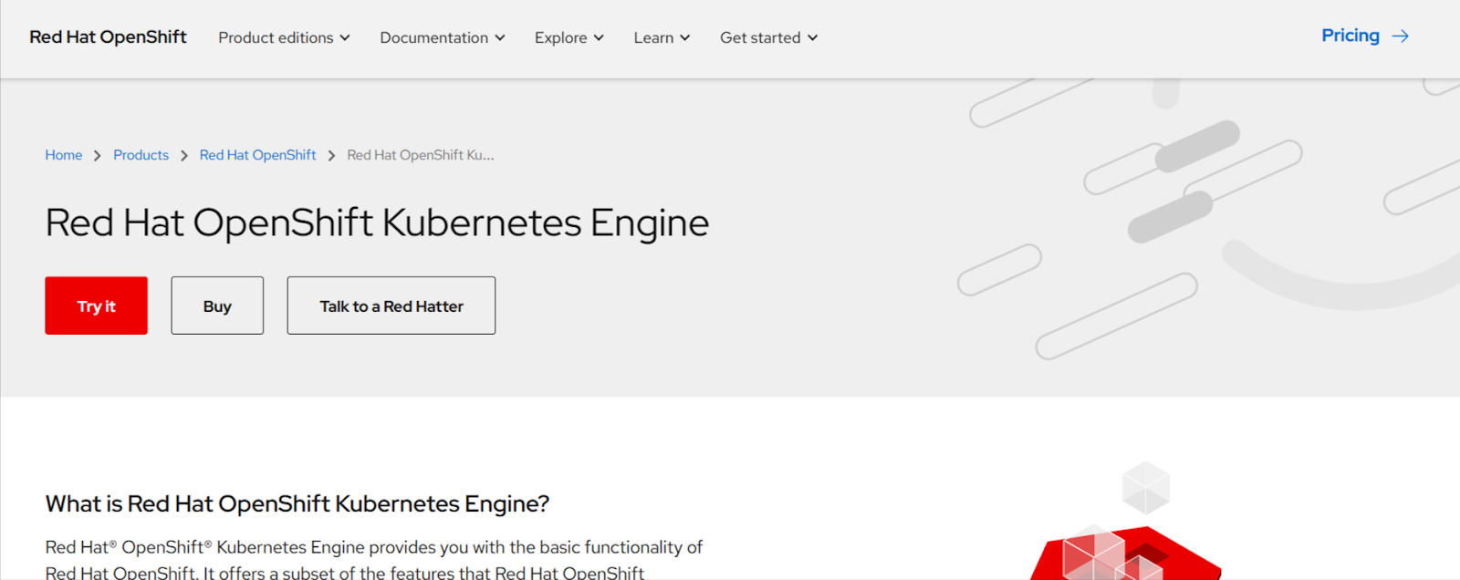
Task: Open the Documentation menu
Action: tap(443, 37)
